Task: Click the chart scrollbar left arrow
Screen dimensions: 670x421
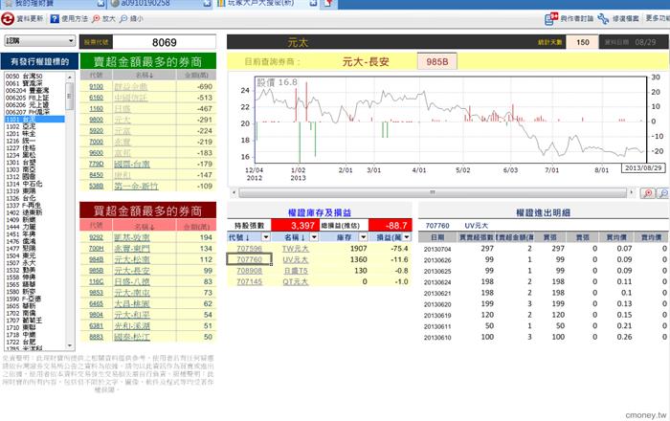Action: coord(234,192)
